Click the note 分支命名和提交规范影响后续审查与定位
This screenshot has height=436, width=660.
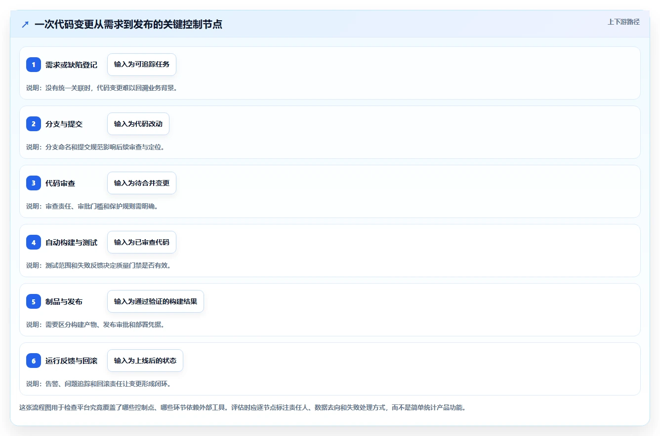(95, 147)
